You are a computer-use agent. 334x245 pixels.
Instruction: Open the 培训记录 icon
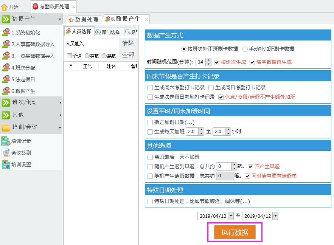(x=6, y=141)
